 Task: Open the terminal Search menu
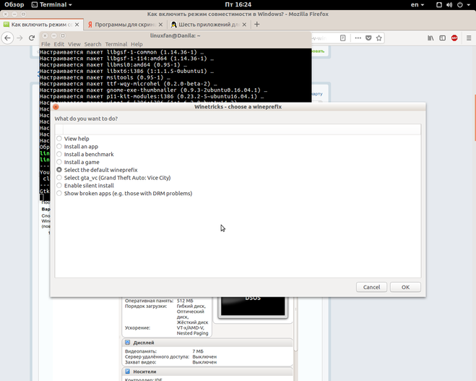coord(92,44)
